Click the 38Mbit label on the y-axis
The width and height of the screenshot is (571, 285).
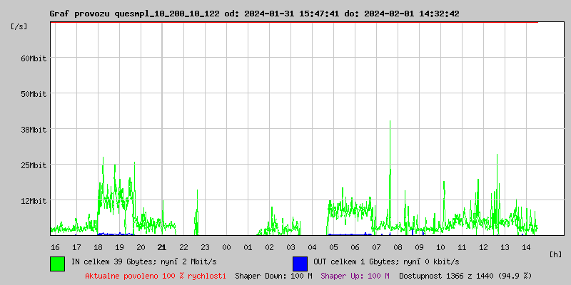[x=34, y=129]
